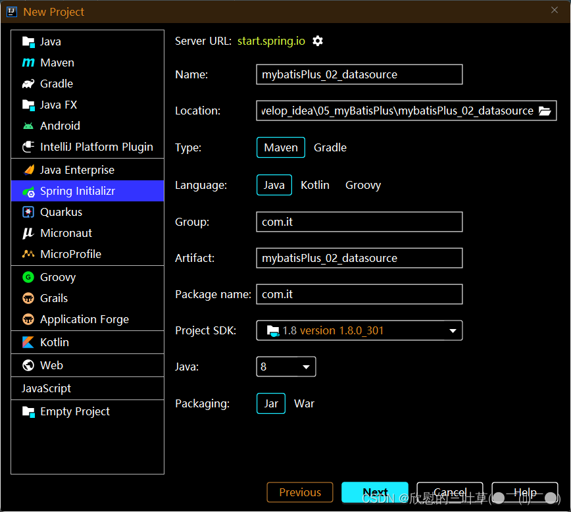
Task: Select Maven in the project type list
Action: pos(87,63)
